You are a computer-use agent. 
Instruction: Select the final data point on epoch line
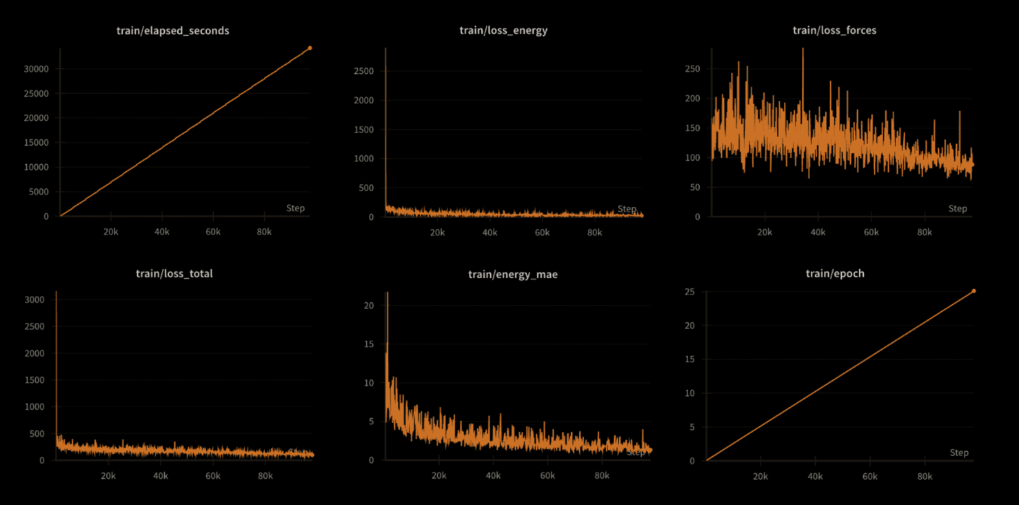coord(973,291)
